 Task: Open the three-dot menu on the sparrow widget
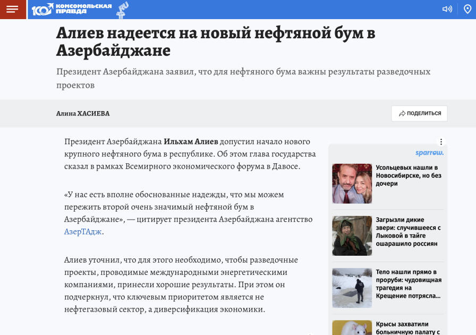click(440, 140)
